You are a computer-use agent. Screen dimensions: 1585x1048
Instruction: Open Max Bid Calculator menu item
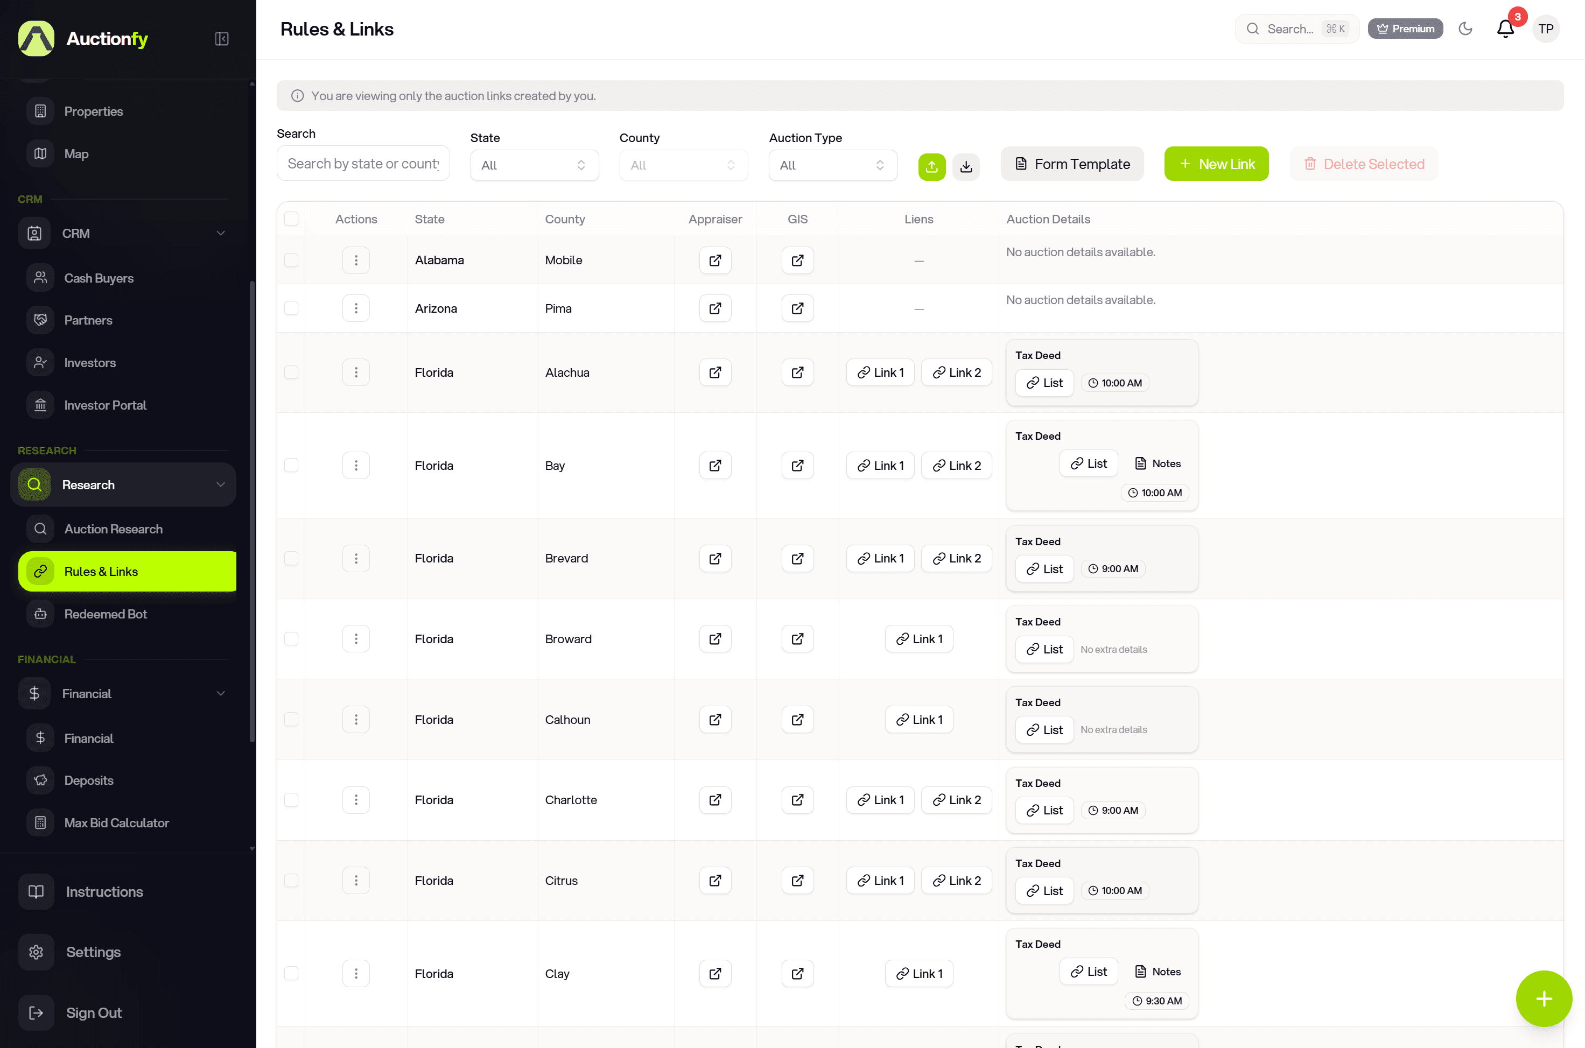[116, 823]
